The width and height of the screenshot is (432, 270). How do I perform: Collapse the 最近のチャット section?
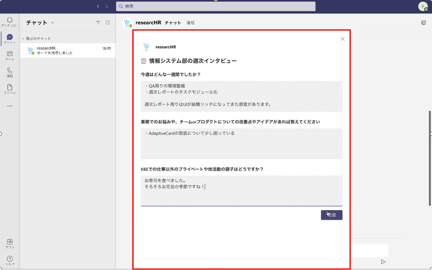pyautogui.click(x=23, y=39)
